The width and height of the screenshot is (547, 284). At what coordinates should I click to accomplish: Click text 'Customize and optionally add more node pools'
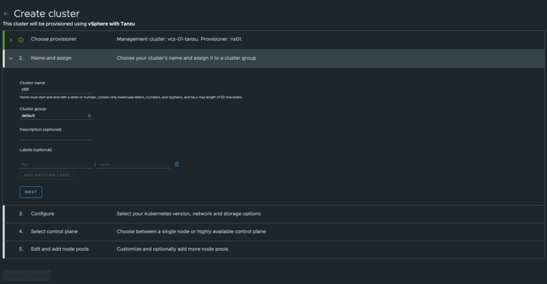pos(173,249)
